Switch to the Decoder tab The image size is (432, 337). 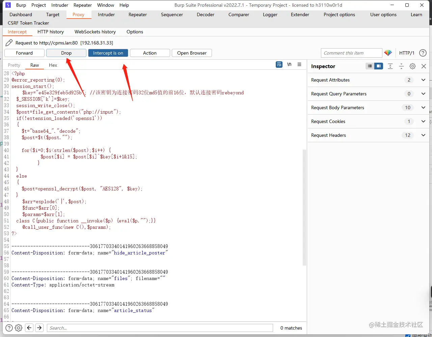tap(206, 14)
